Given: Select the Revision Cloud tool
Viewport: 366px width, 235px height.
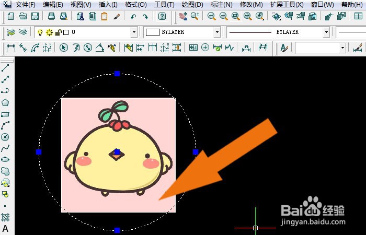Looking at the screenshot, I should click(x=5, y=171).
